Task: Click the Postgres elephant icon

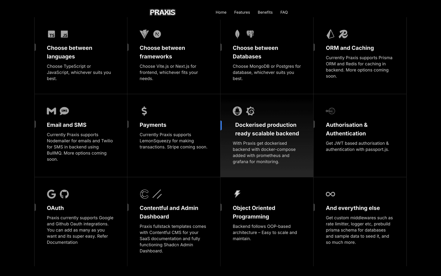Action: point(250,34)
